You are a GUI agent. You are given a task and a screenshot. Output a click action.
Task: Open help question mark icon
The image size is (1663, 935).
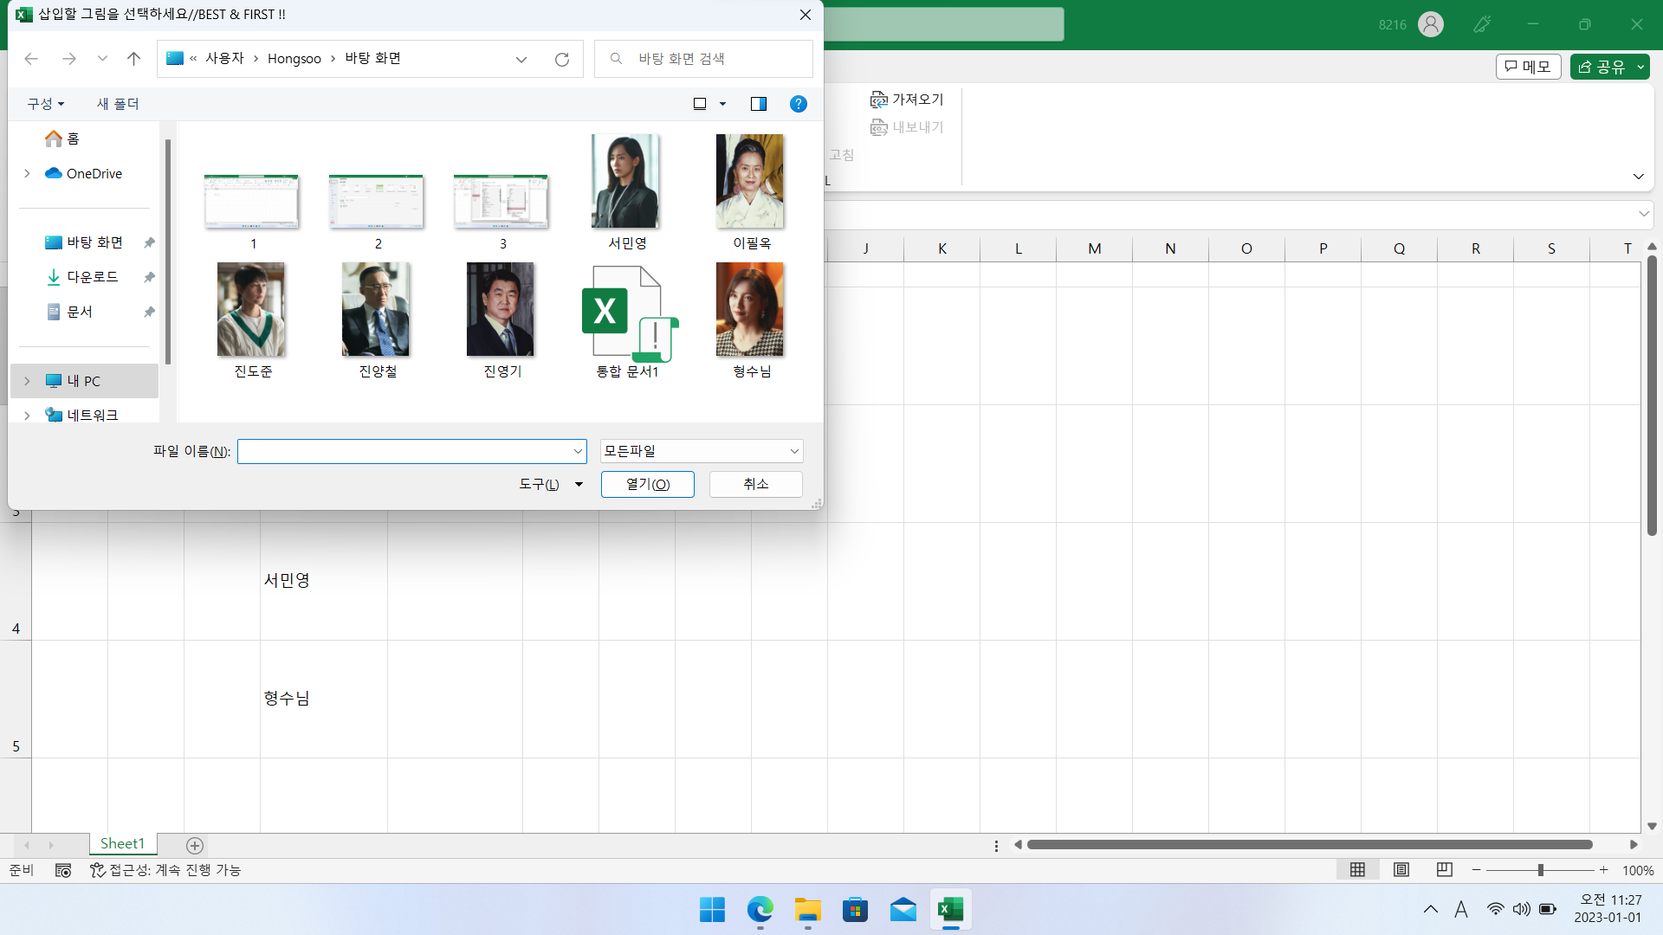[x=798, y=104]
